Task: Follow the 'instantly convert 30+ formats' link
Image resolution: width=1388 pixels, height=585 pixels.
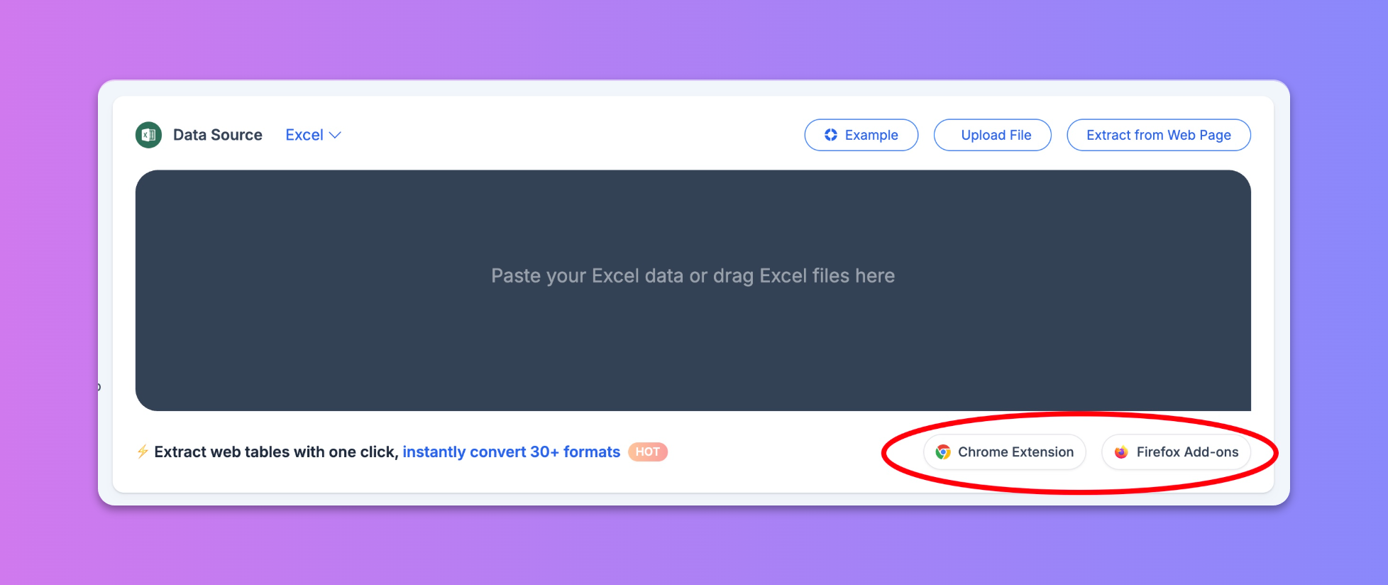Action: click(512, 452)
